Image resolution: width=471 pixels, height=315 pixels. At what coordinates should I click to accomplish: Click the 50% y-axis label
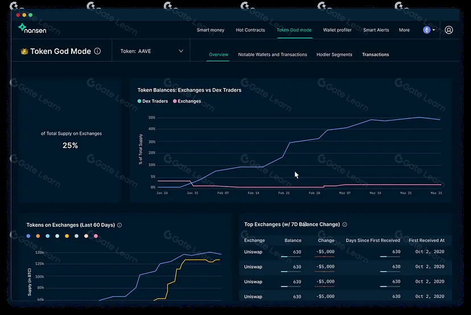pyautogui.click(x=152, y=118)
